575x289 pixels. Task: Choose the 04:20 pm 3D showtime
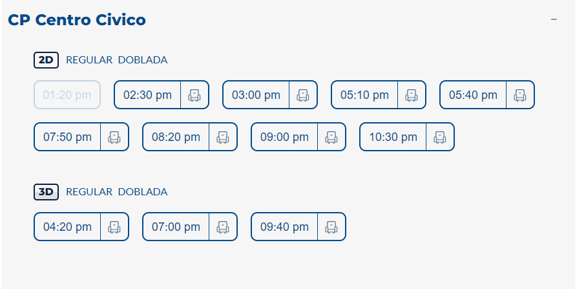click(67, 226)
